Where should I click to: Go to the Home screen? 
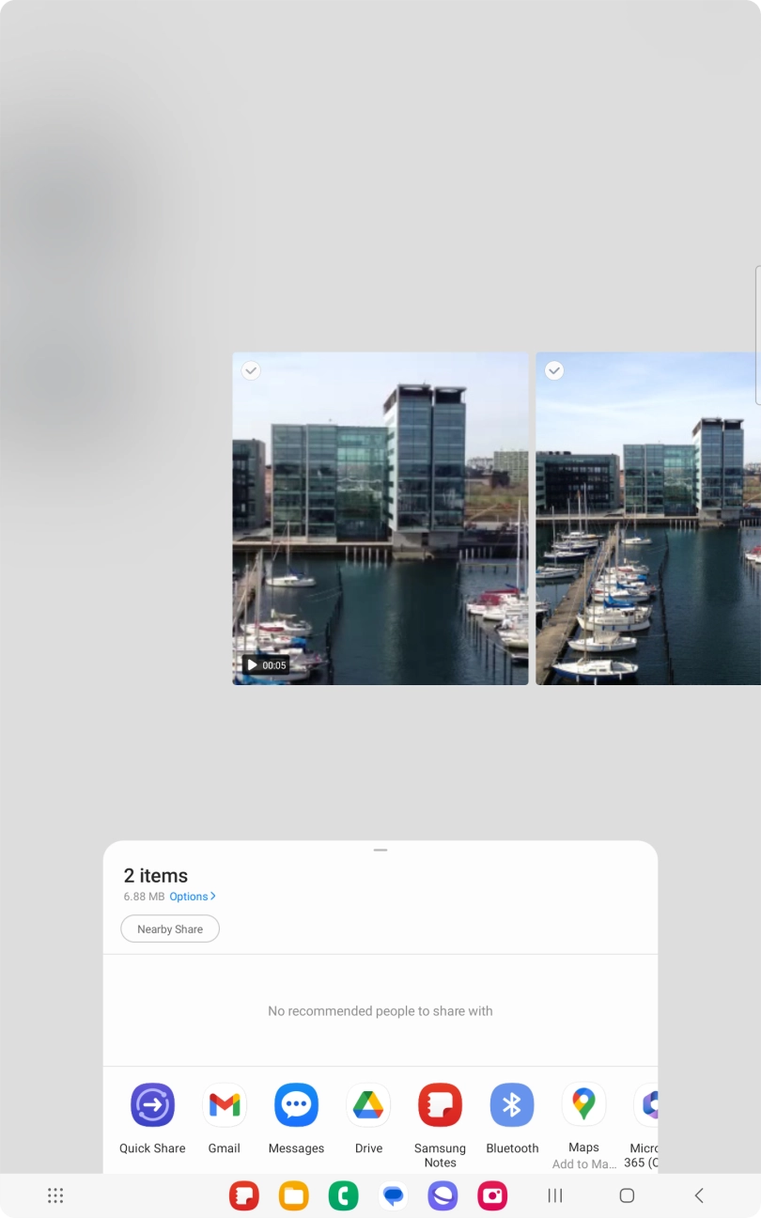(627, 1195)
